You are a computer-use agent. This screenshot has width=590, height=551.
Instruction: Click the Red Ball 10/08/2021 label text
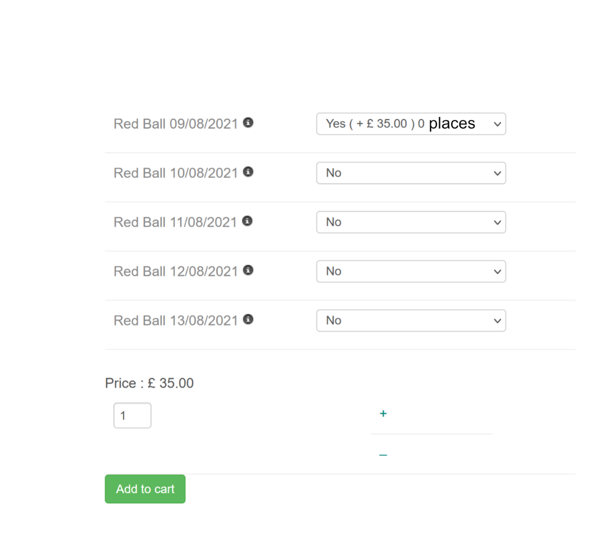tap(176, 173)
